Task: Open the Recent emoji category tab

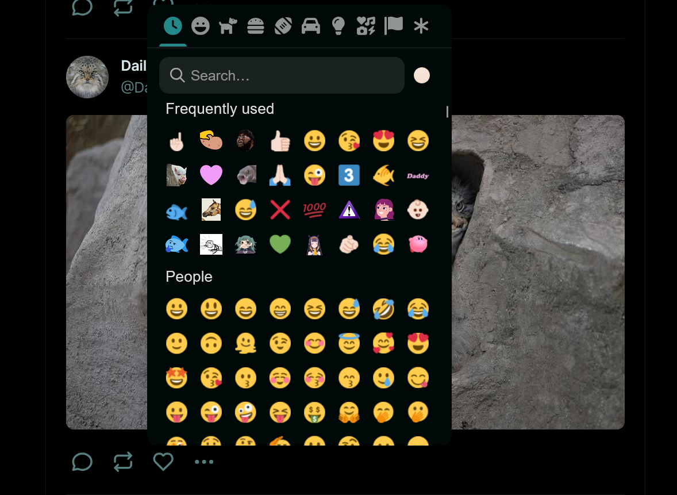Action: pos(173,26)
